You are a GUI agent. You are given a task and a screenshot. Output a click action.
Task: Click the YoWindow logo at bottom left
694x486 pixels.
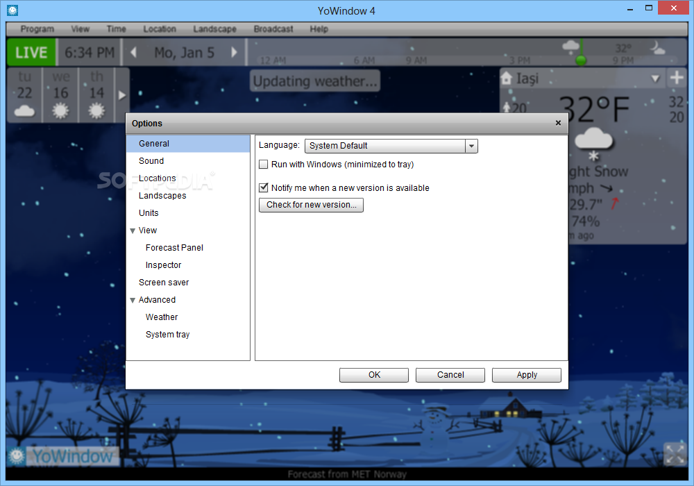(x=62, y=456)
